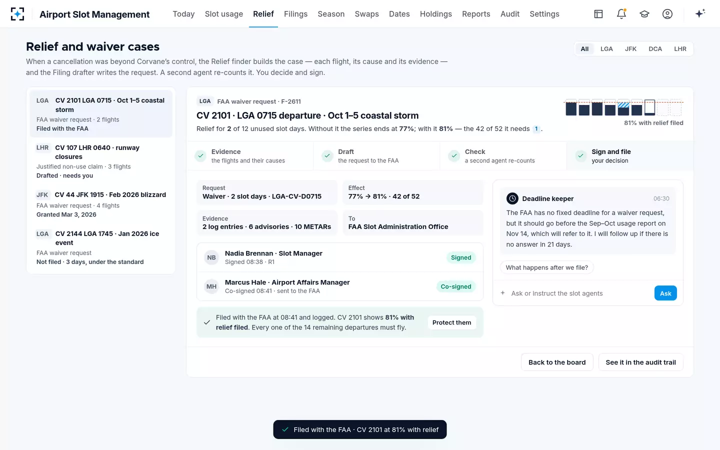
Task: Click the "What happens after we file?" suggestion
Action: pyautogui.click(x=547, y=267)
